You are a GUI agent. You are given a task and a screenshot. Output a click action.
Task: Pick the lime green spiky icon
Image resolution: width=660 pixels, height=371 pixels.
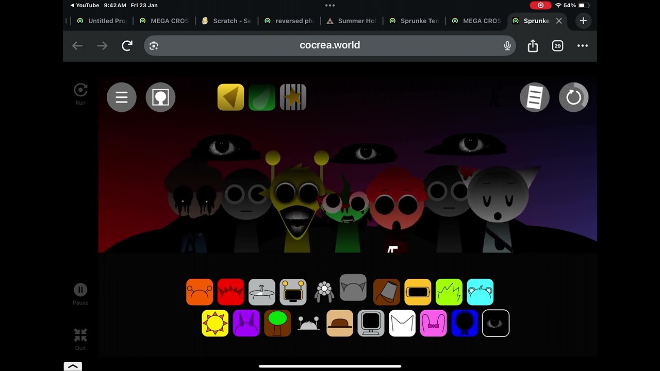(x=449, y=292)
